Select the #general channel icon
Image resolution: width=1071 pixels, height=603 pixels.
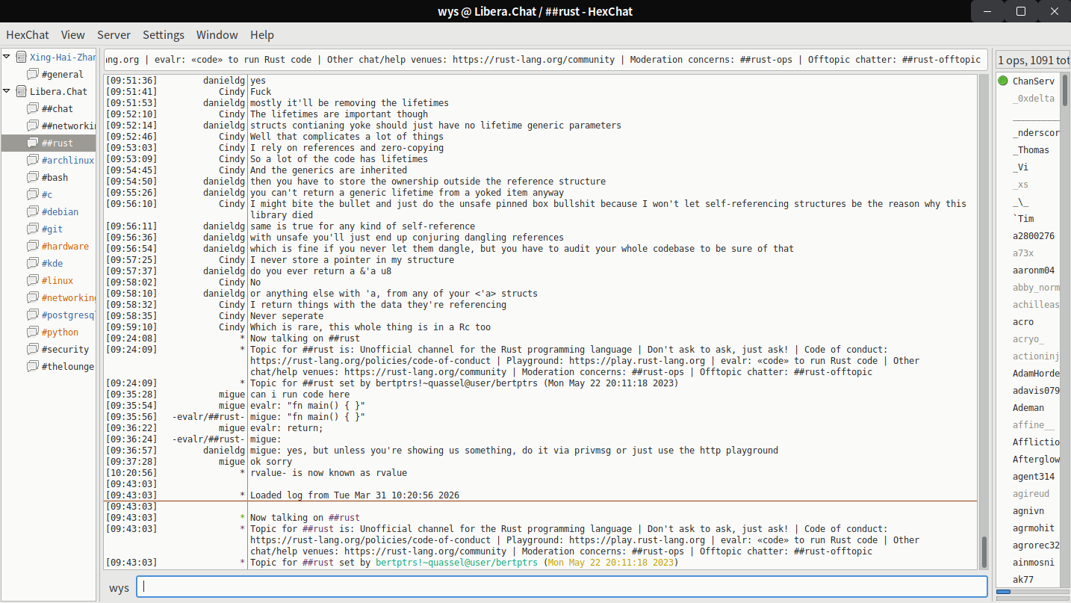point(33,74)
